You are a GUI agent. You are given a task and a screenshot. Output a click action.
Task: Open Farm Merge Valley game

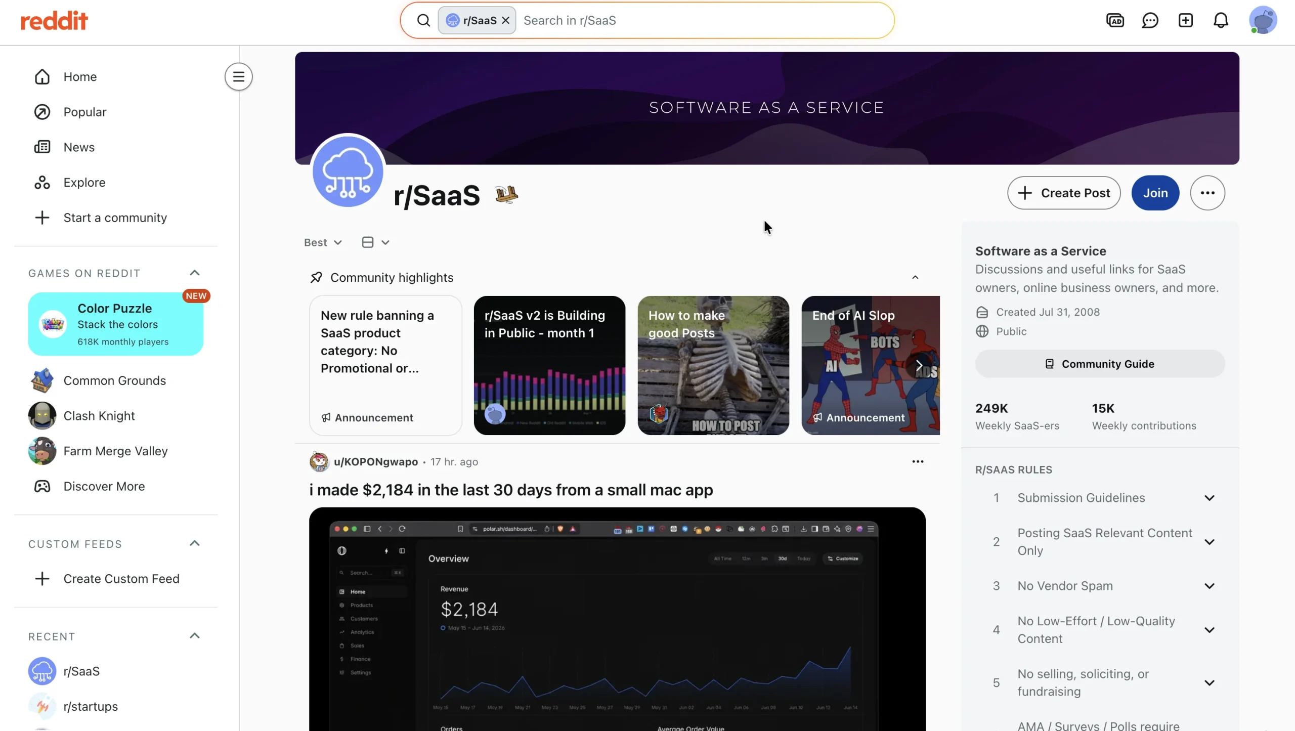click(x=116, y=451)
